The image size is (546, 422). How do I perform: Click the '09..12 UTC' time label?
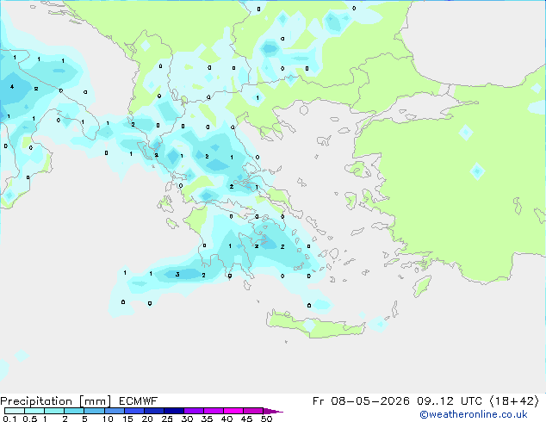(x=450, y=401)
